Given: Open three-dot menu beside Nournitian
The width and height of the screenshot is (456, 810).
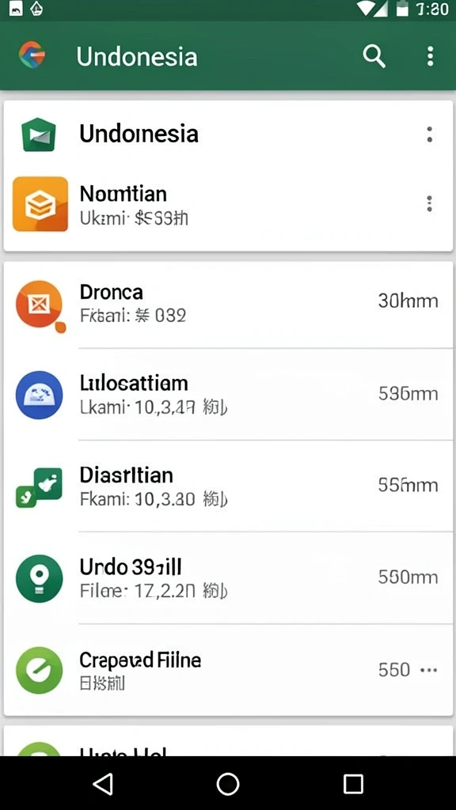Looking at the screenshot, I should [x=429, y=203].
